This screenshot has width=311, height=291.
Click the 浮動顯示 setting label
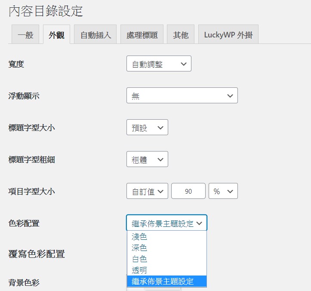coord(24,96)
